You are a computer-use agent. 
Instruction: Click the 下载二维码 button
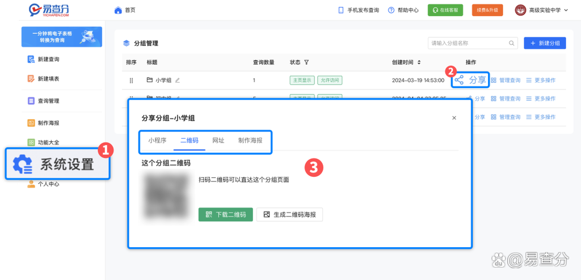[226, 214]
